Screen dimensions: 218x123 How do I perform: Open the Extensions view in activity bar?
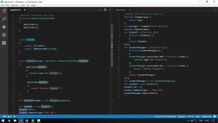pyautogui.click(x=4, y=43)
